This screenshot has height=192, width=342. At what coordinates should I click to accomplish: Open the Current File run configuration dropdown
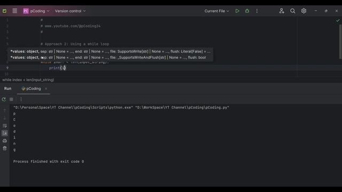tap(216, 11)
